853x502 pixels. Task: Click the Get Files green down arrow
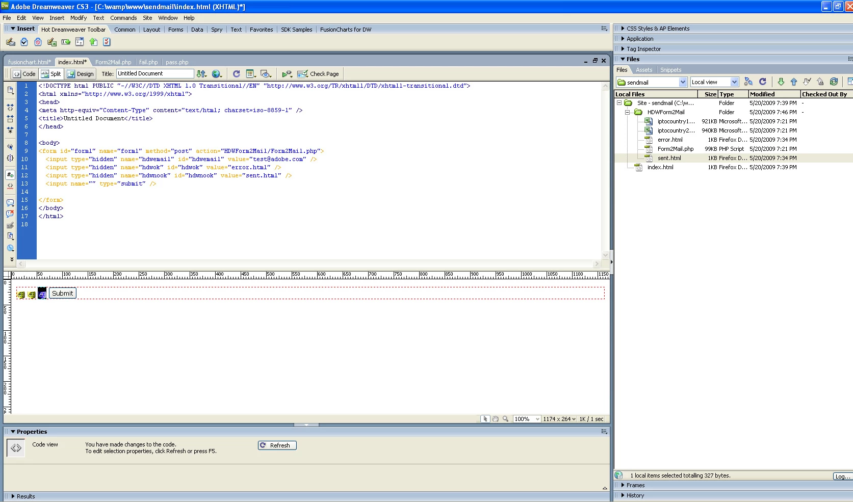[781, 82]
